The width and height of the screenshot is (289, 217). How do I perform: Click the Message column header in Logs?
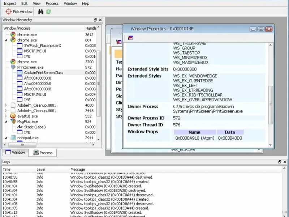coord(176,169)
